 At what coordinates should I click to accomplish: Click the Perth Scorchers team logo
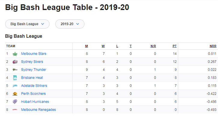(x=15, y=94)
